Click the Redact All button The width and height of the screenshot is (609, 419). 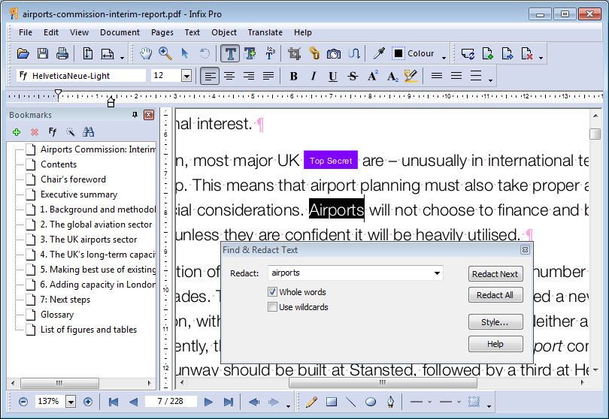[495, 295]
